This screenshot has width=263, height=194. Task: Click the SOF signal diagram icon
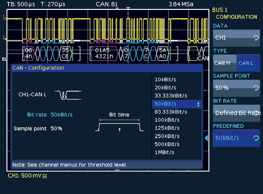tap(68, 95)
